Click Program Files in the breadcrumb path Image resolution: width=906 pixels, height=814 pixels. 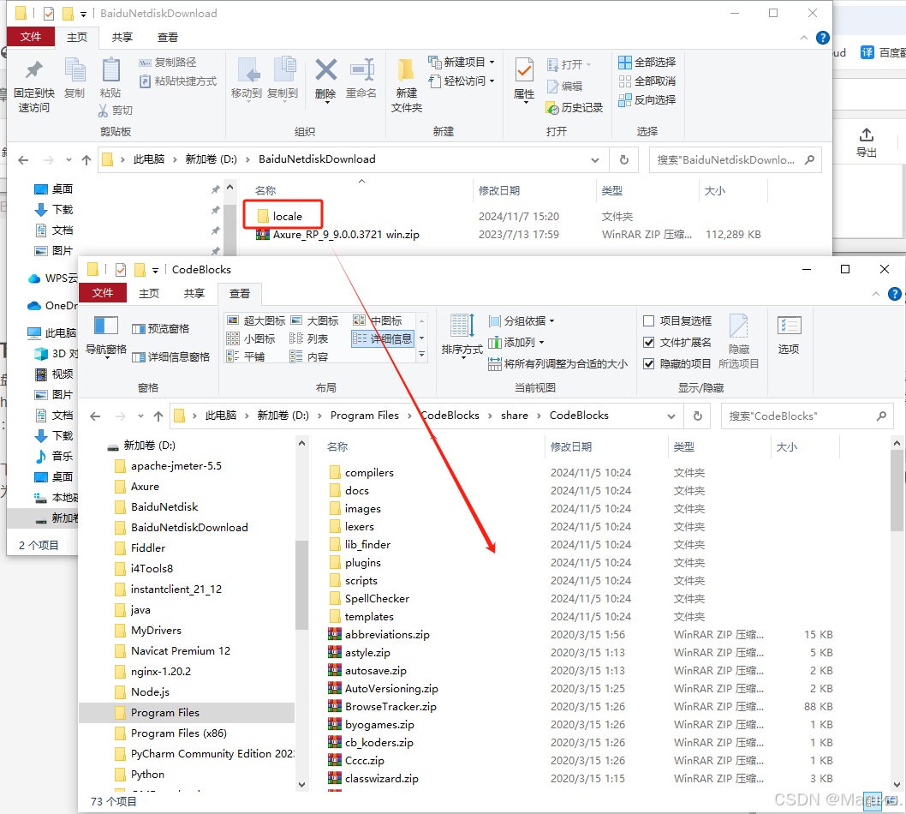tap(365, 416)
